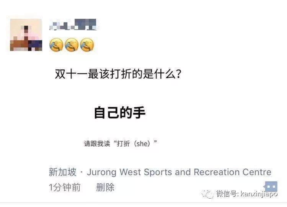Open the two-dot comment menu icon

(x=271, y=187)
